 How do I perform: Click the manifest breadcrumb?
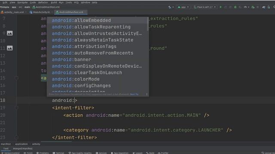[x=6, y=144]
